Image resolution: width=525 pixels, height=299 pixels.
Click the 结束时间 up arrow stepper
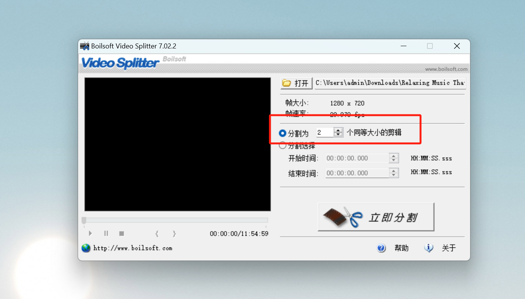[x=394, y=170]
